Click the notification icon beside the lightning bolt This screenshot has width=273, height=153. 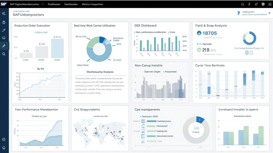click(x=256, y=4)
